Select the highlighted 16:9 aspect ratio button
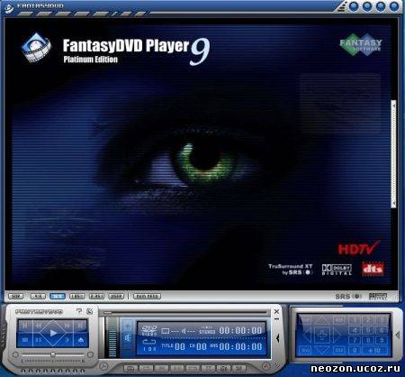Viewport: 405px width, 377px height. point(58,297)
